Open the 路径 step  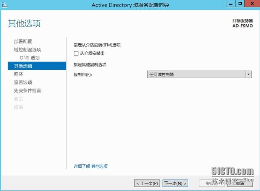18,74
